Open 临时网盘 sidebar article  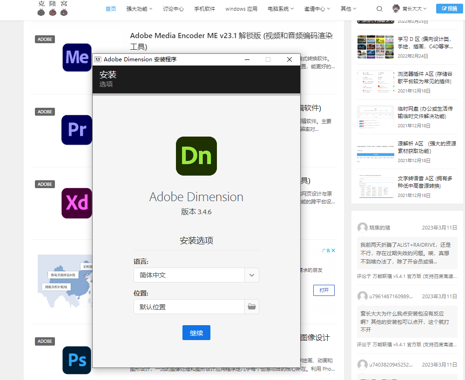[425, 112]
